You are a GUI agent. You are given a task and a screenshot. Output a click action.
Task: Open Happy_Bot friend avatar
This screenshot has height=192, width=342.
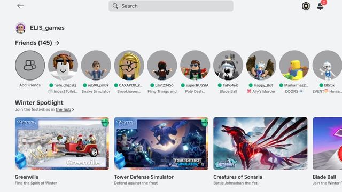click(x=261, y=65)
